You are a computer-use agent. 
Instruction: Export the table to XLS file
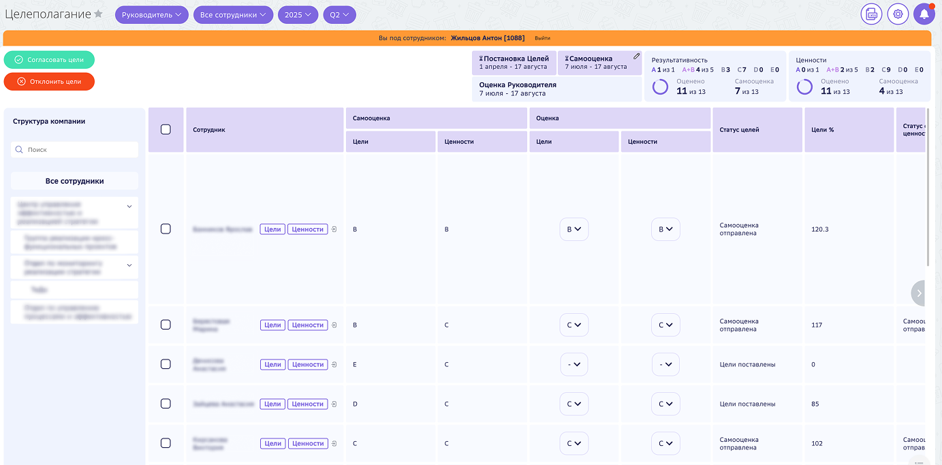[871, 14]
